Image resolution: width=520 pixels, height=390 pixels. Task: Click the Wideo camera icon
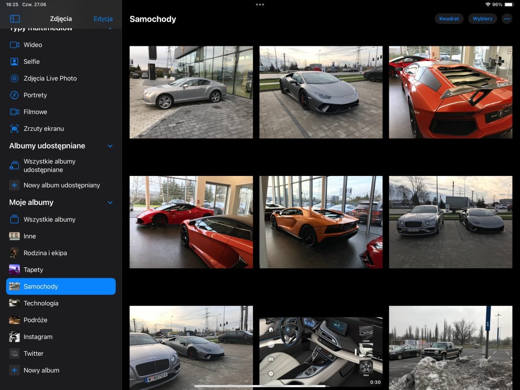pos(15,45)
